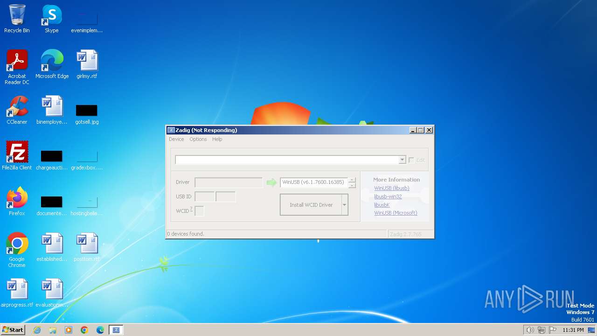Viewport: 597px width, 336px height.
Task: Click the Zadig title bar app icon
Action: tap(171, 130)
